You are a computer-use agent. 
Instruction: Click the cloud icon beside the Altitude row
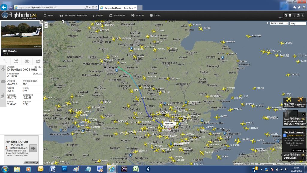[x=3, y=81]
